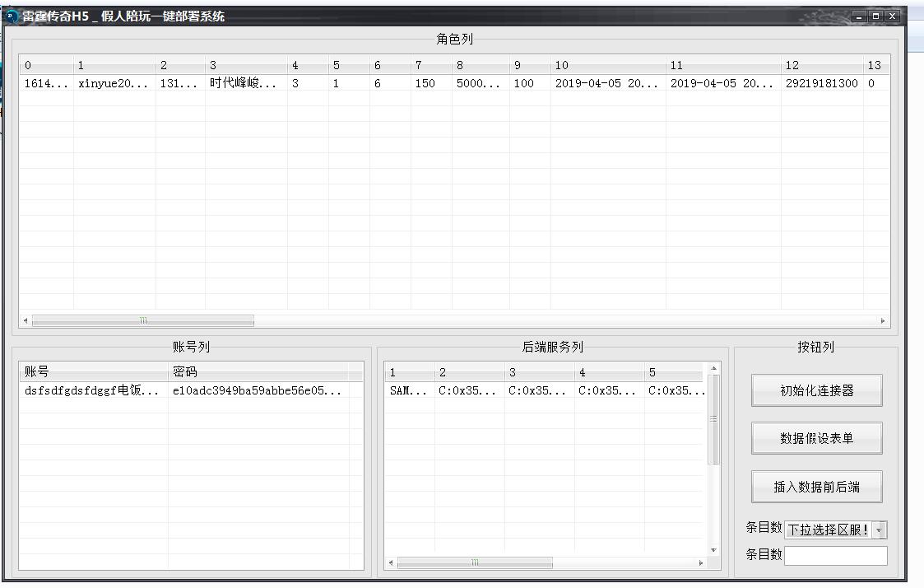
Task: Close the deployment system window
Action: (x=892, y=16)
